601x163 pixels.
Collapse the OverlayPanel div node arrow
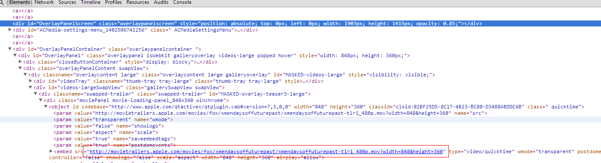[15, 55]
